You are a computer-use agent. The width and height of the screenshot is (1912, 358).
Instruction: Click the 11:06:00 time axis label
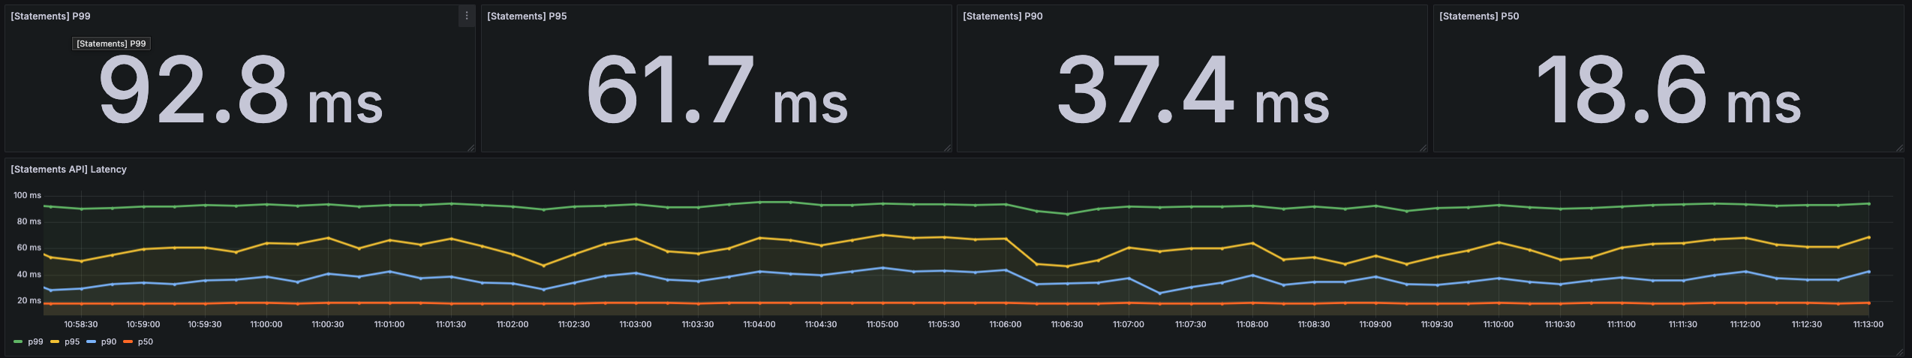[x=1005, y=324]
